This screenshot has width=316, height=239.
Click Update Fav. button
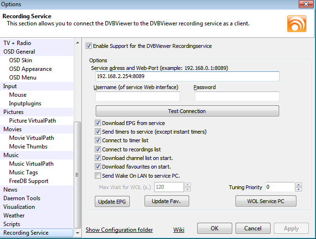[167, 201]
